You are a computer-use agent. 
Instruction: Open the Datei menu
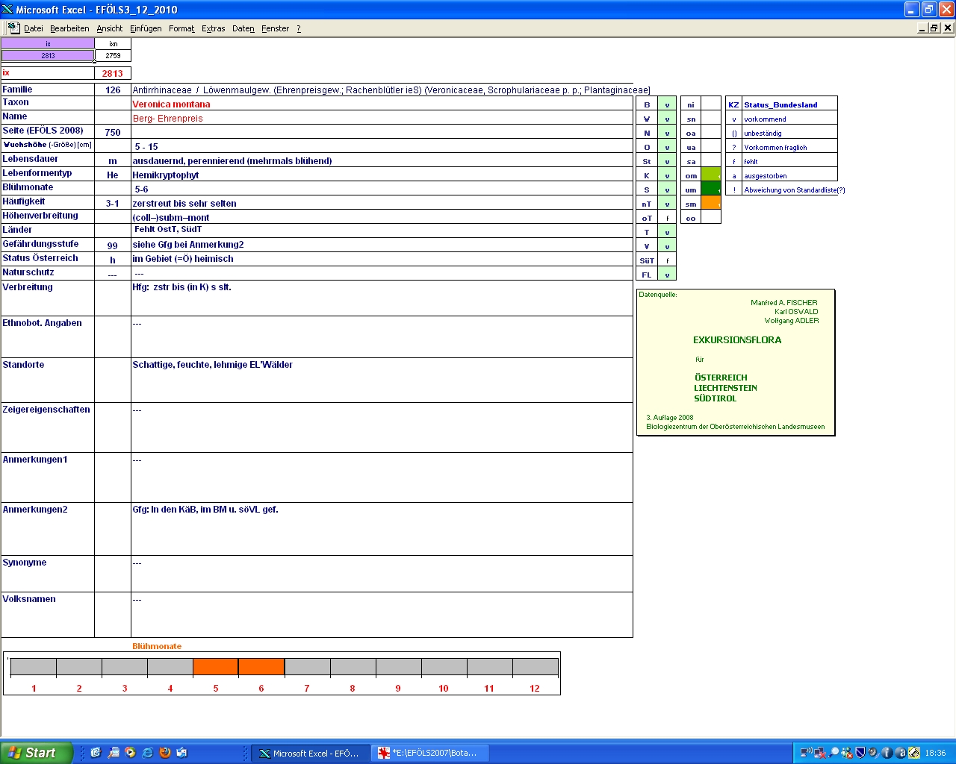34,28
